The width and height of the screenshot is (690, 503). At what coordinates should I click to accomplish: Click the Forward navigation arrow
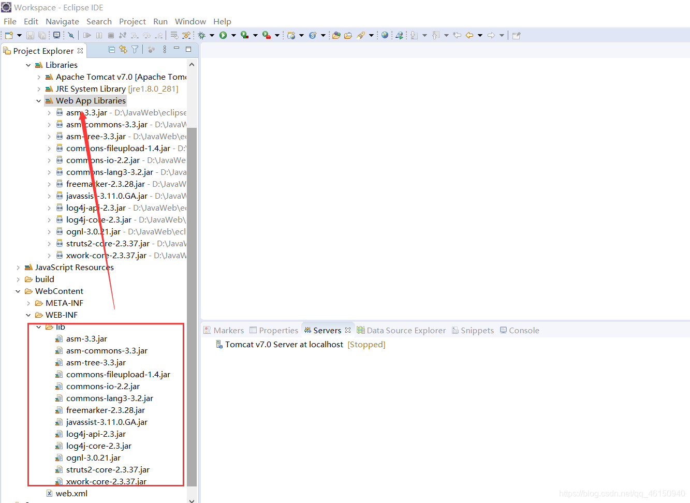click(x=491, y=35)
